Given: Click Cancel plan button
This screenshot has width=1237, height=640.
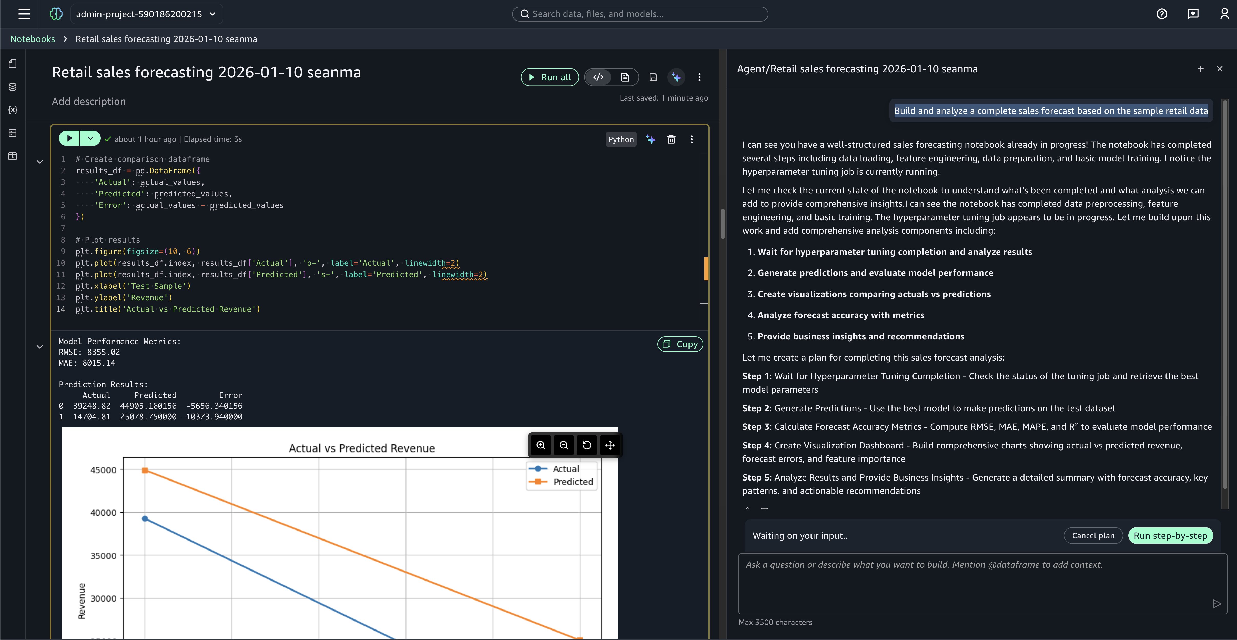Looking at the screenshot, I should pyautogui.click(x=1093, y=535).
